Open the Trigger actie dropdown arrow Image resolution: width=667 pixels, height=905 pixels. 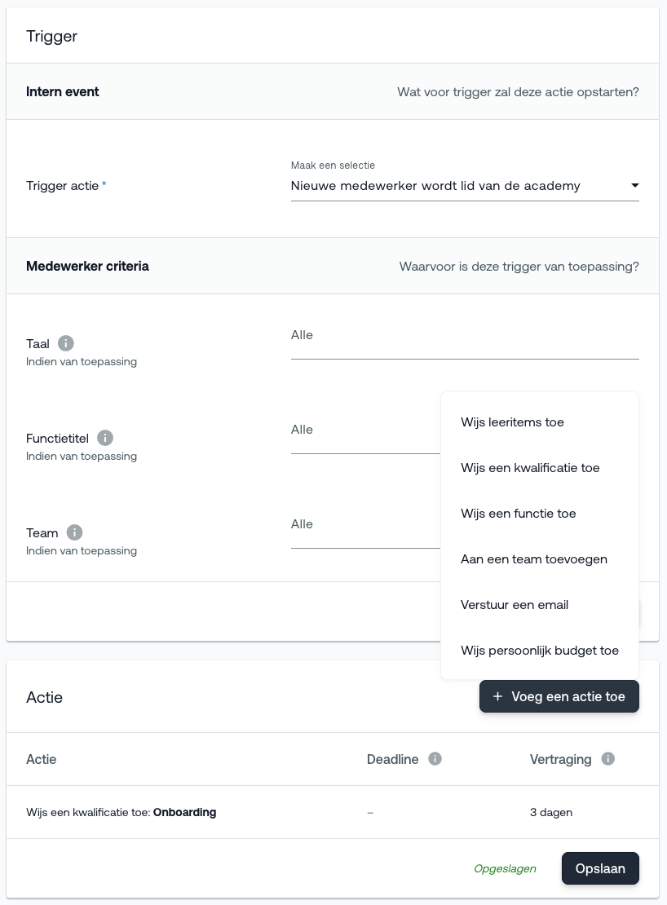634,186
